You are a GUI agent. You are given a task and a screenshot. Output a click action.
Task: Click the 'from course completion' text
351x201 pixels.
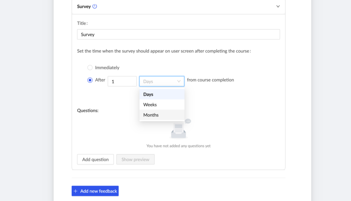click(x=210, y=80)
